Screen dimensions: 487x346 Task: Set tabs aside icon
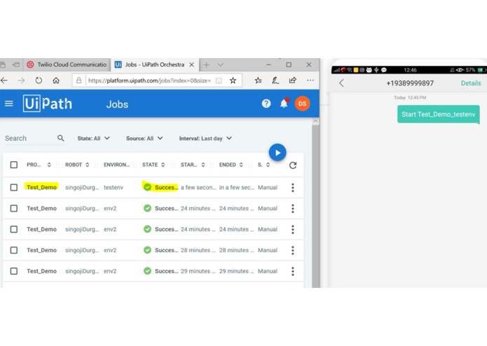16,64
